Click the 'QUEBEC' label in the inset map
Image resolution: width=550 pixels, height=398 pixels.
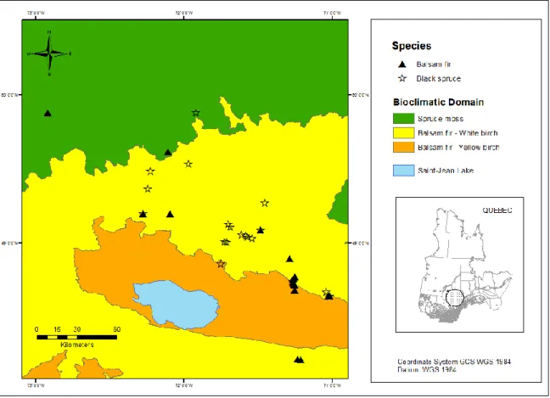497,210
